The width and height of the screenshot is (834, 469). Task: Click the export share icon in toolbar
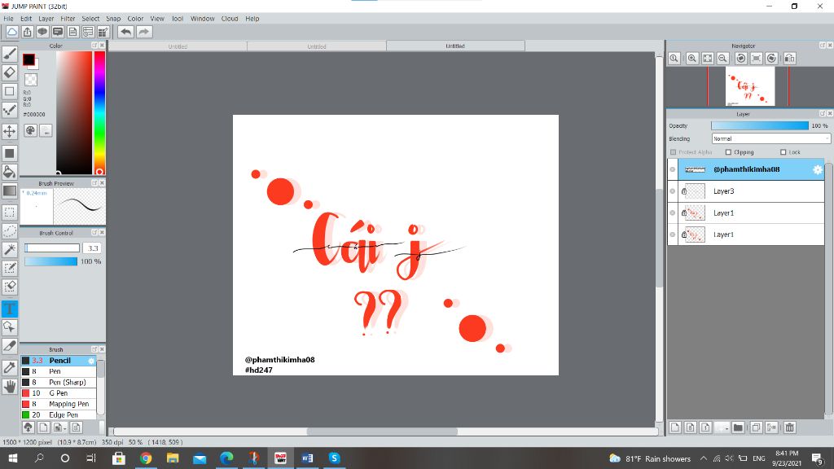tap(27, 32)
